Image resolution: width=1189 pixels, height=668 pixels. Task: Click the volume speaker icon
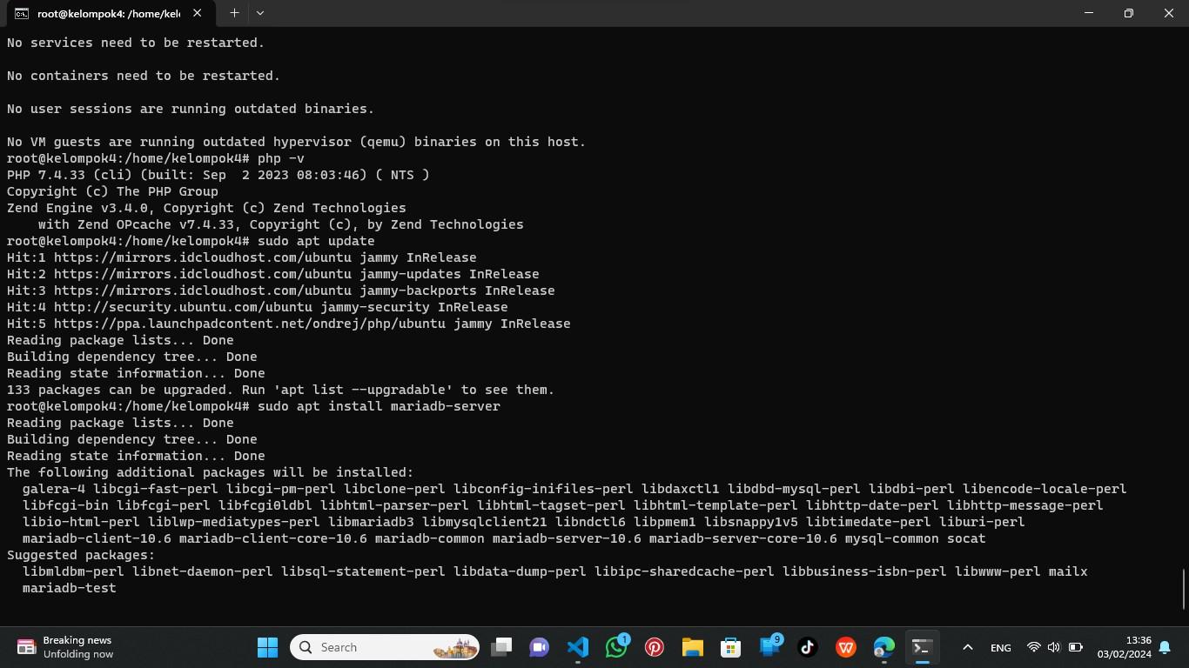tap(1054, 647)
